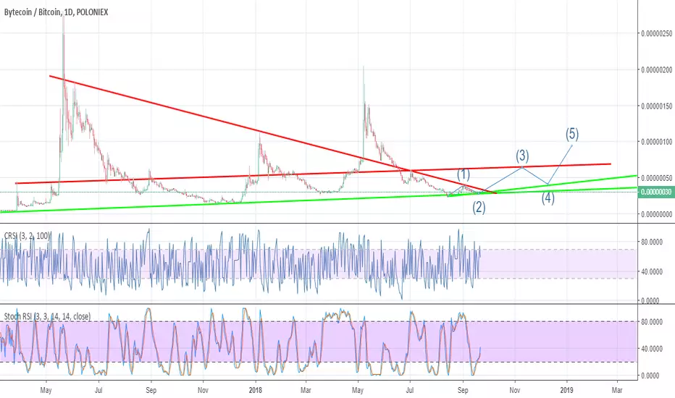Click the 0.00000250 price axis label
This screenshot has height=398, width=675.
[656, 33]
